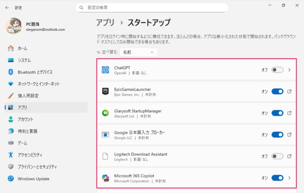Expand ChatGPT entry chevron
The width and height of the screenshot is (304, 193).
tap(290, 70)
